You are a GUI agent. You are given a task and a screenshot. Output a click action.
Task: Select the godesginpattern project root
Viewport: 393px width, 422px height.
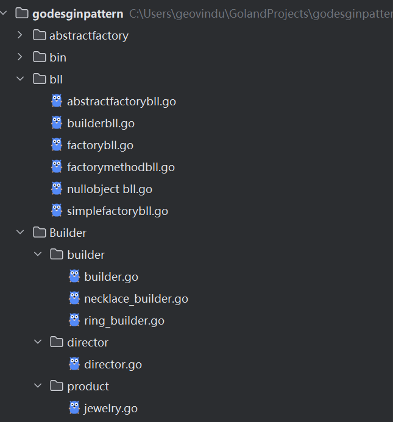click(x=78, y=14)
